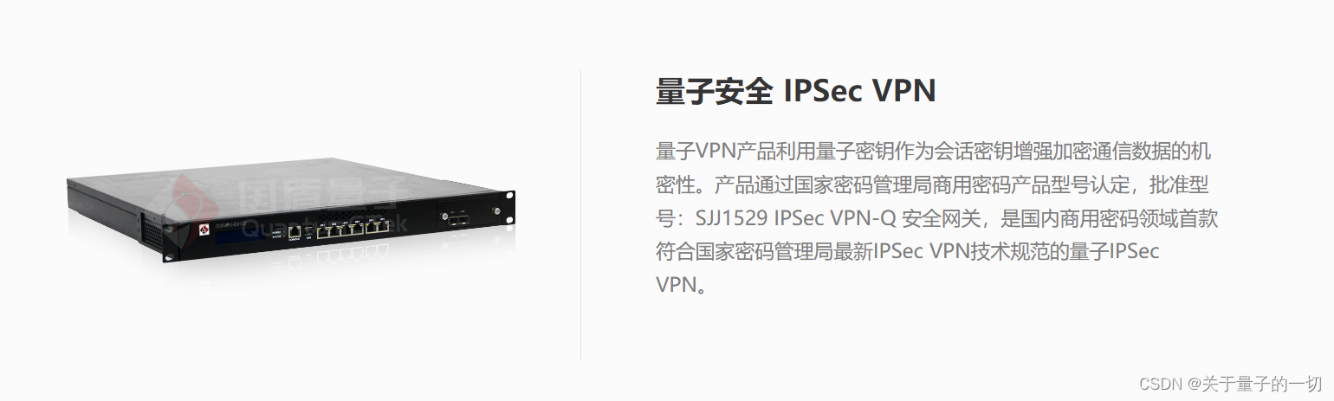Click the pair of two Ethernet ports on the right
Screen dimensions: 1334x401
click(x=377, y=228)
